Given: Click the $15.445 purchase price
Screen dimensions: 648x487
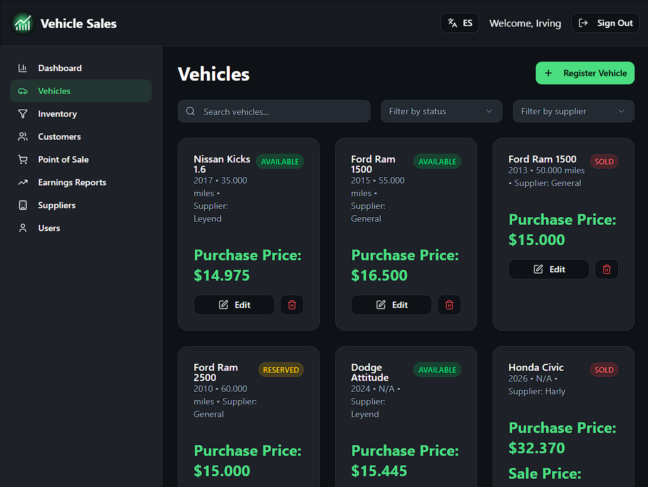Looking at the screenshot, I should click(x=380, y=471).
